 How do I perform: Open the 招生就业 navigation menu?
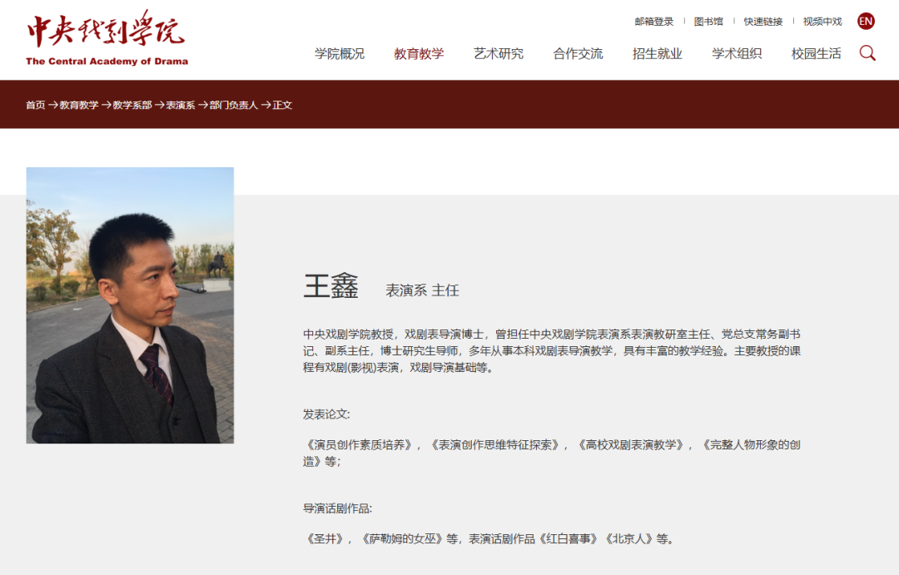[x=657, y=52]
